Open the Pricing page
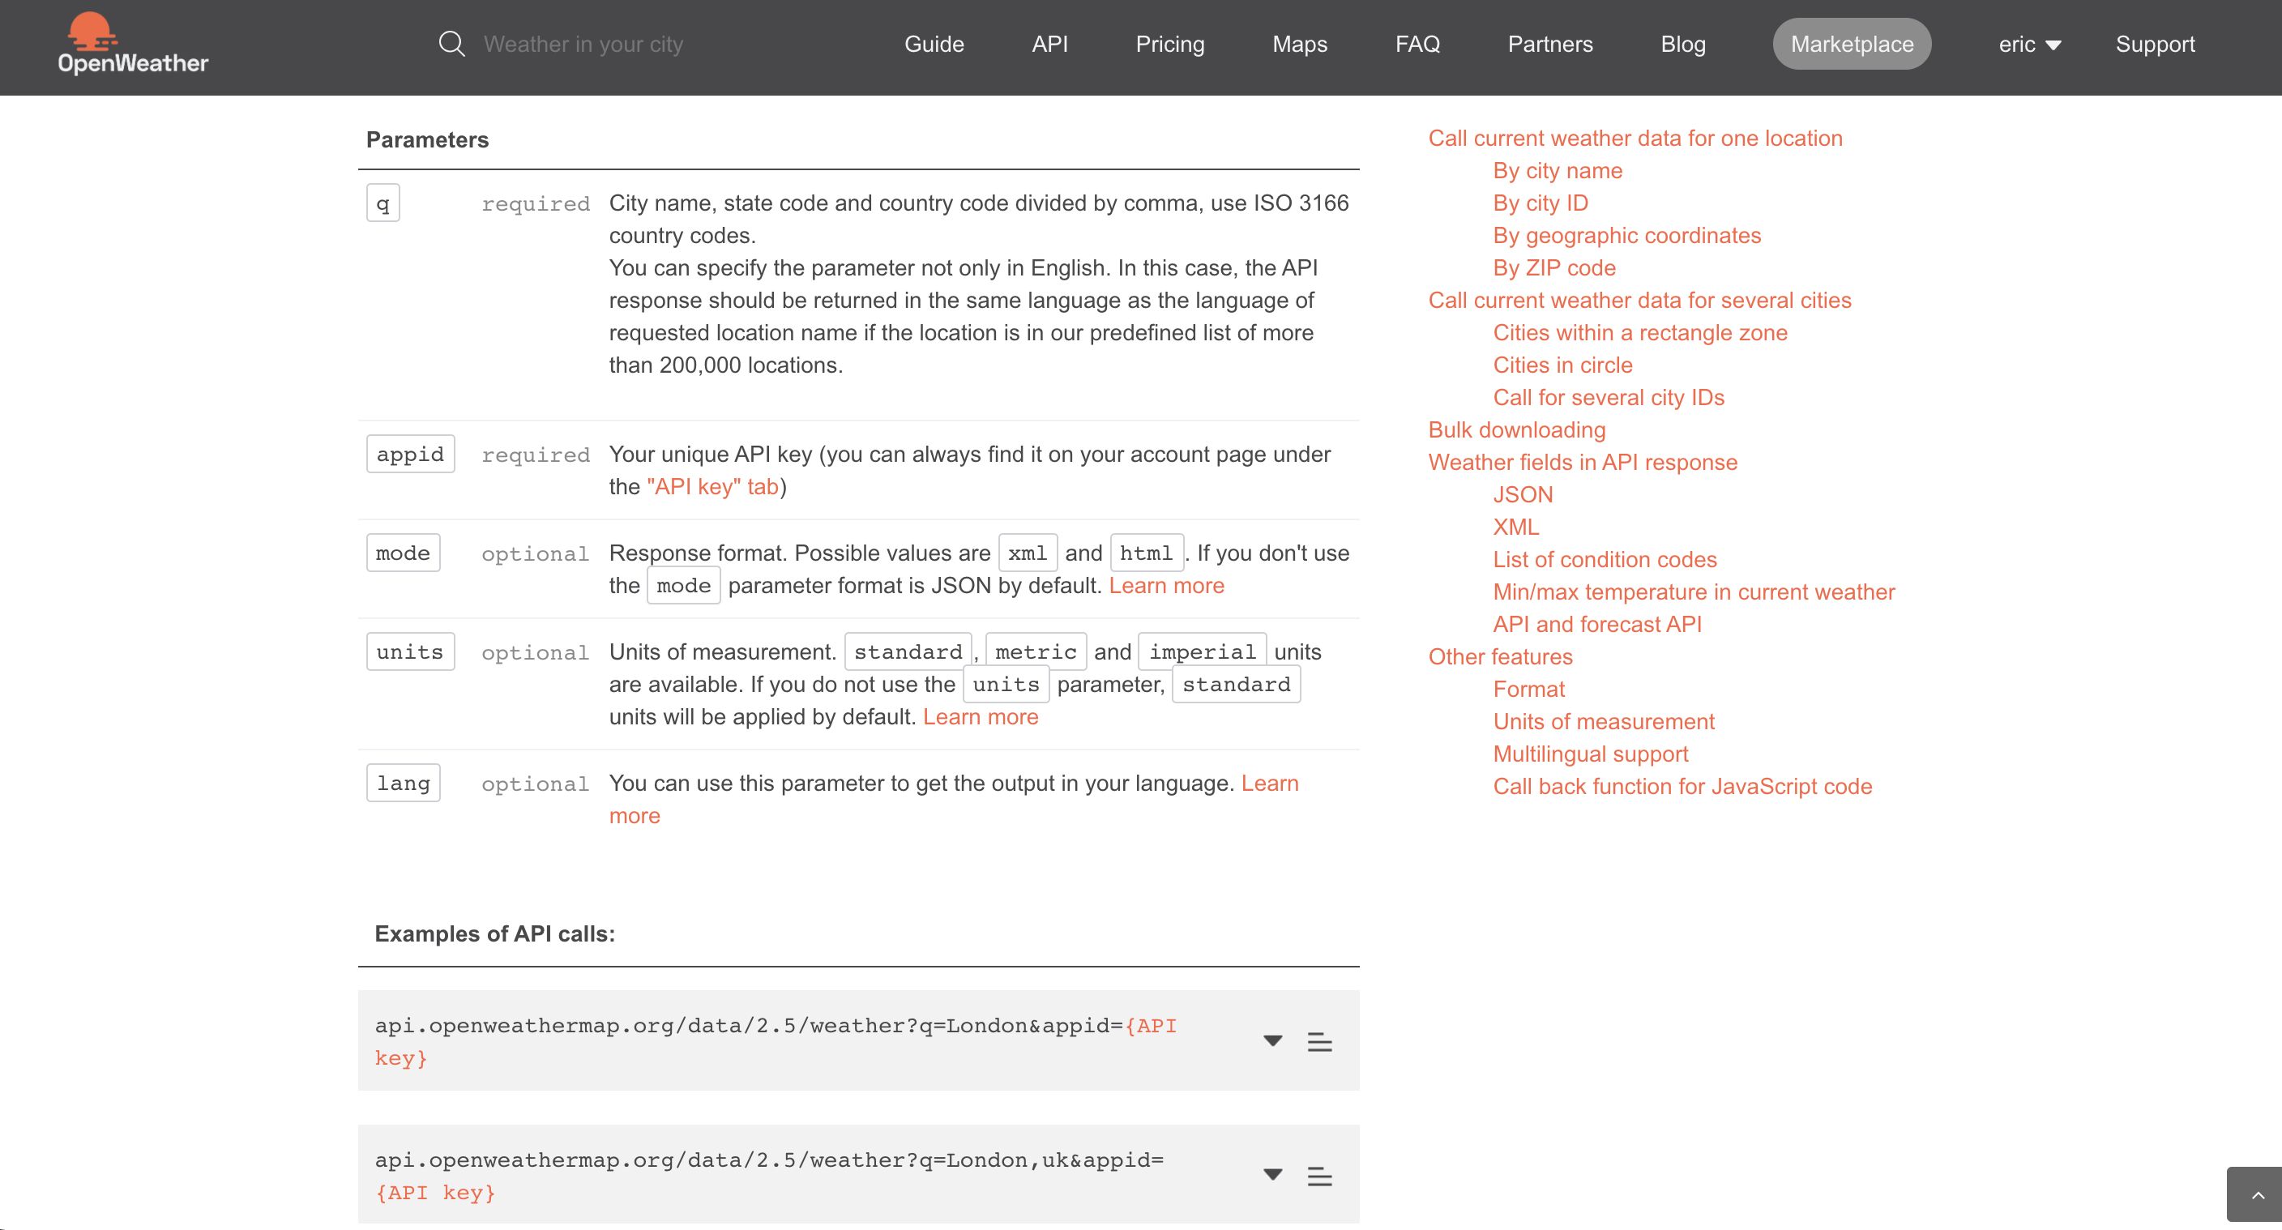Viewport: 2282px width, 1230px height. (1170, 44)
